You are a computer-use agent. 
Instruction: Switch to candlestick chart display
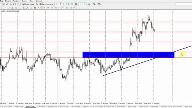(x=61, y=4)
